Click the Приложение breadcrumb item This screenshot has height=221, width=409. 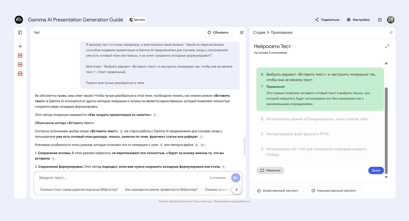281,33
